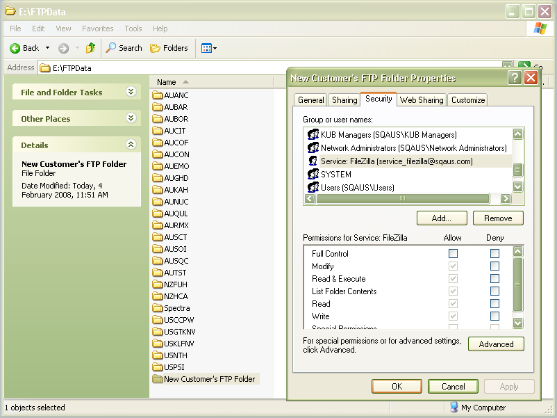The height and width of the screenshot is (418, 557).
Task: Click the Up folder toolbar icon
Action: coord(90,48)
